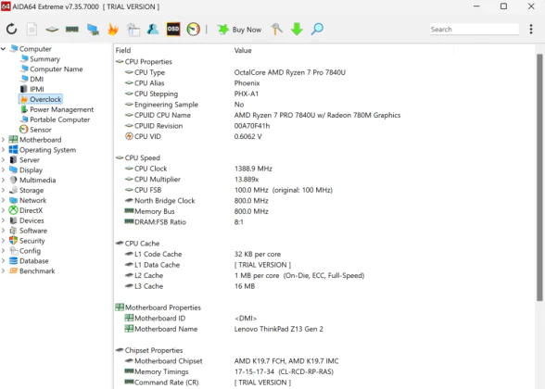Expand the Motherboard tree node

4,140
